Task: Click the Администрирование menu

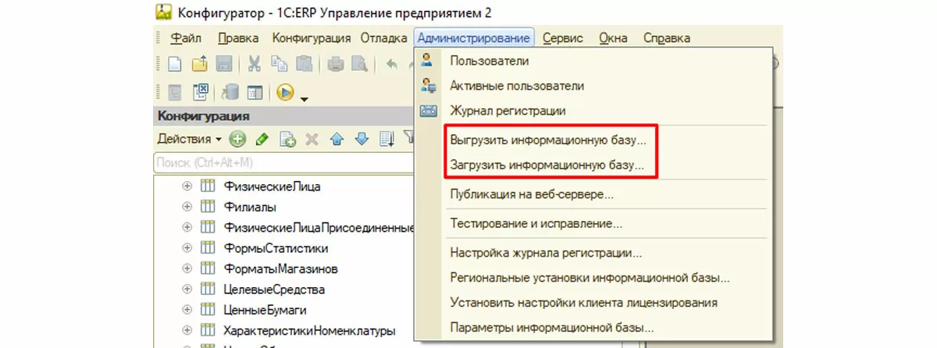Action: coord(474,37)
